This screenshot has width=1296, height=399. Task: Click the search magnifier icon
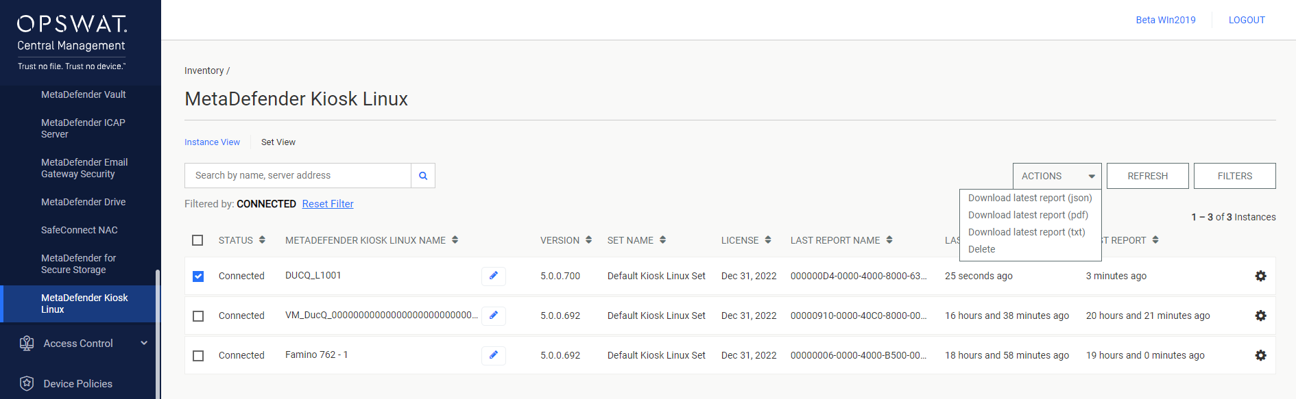pos(423,176)
